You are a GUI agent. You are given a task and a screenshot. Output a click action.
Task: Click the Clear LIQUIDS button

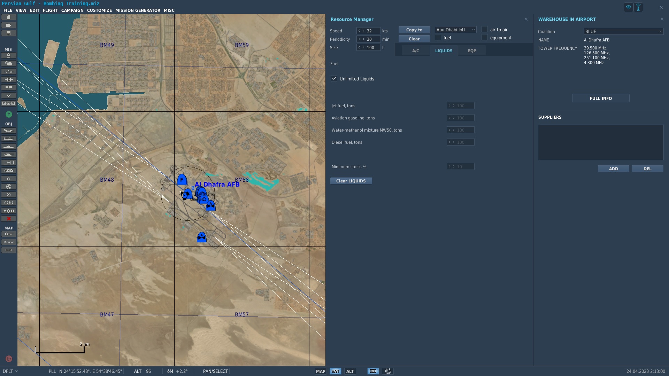(x=351, y=181)
